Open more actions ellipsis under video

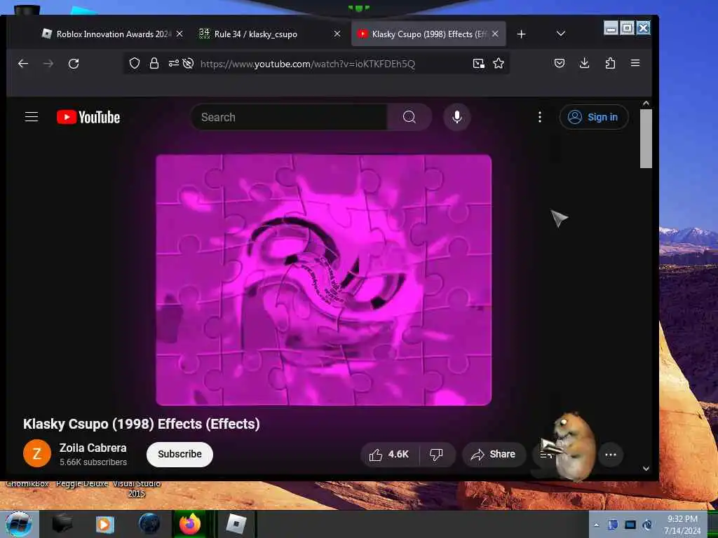611,454
